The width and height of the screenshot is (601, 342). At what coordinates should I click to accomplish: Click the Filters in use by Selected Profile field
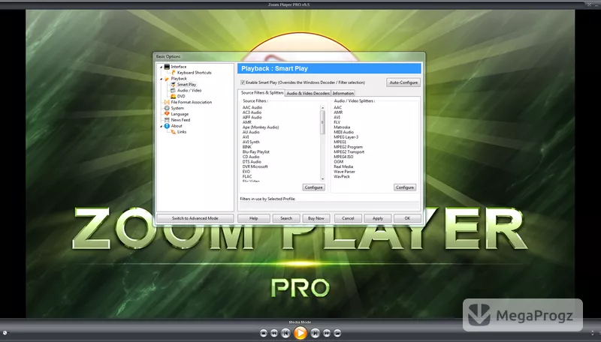329,206
